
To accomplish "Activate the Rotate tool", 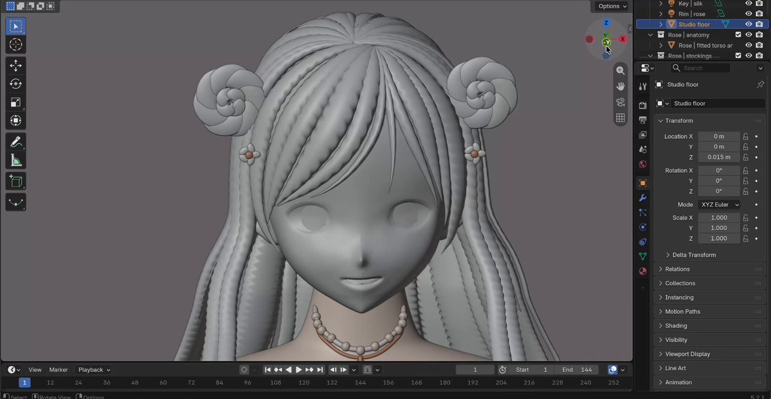I will (x=15, y=84).
